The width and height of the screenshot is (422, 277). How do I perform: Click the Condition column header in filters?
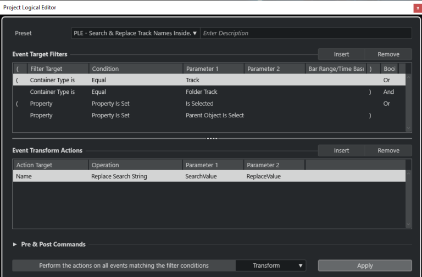(x=136, y=69)
